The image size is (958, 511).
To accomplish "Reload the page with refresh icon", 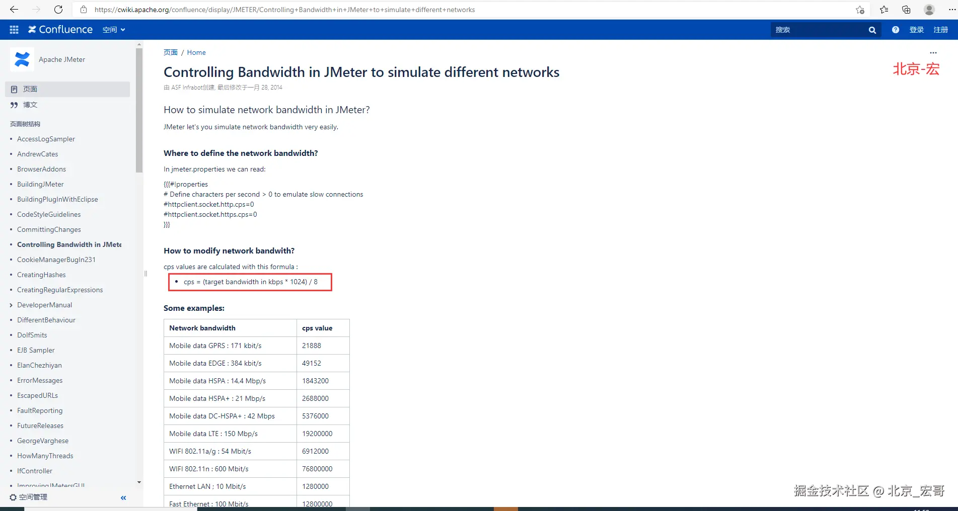I will 58,10.
